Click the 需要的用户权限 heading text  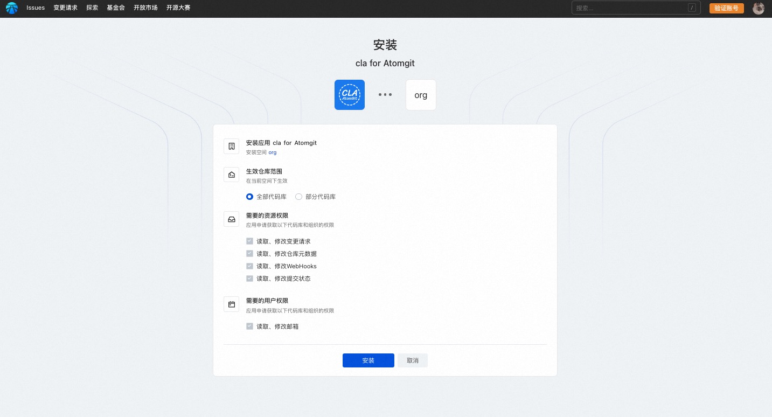click(x=267, y=301)
